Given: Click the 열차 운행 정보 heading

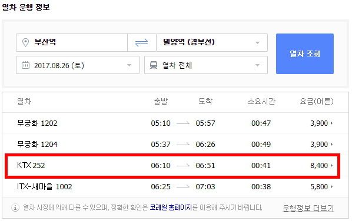Looking at the screenshot, I should [26, 7].
